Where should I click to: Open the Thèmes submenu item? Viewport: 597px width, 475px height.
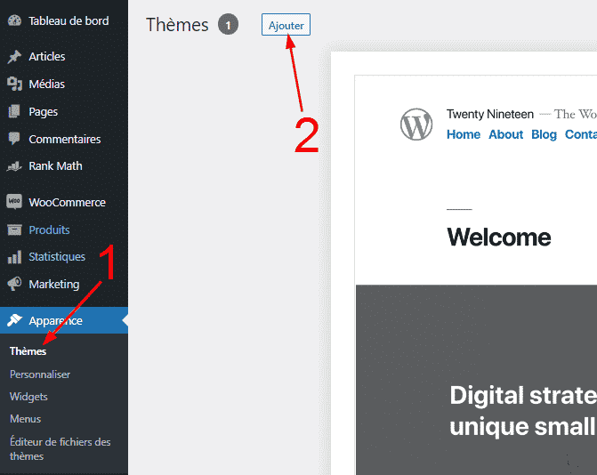pos(28,351)
